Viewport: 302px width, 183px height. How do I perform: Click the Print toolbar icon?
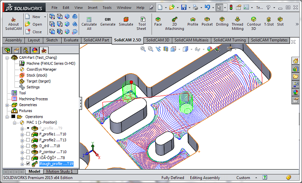[x=195, y=7]
